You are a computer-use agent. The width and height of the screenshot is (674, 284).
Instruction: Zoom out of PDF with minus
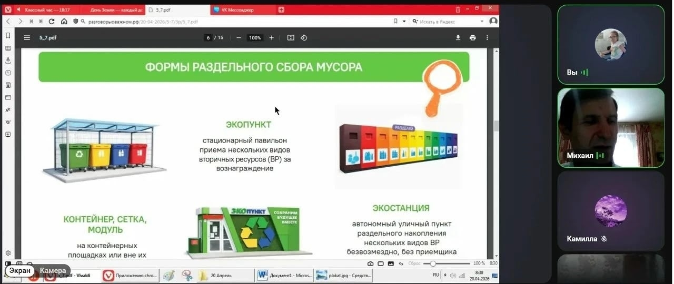[x=239, y=38]
